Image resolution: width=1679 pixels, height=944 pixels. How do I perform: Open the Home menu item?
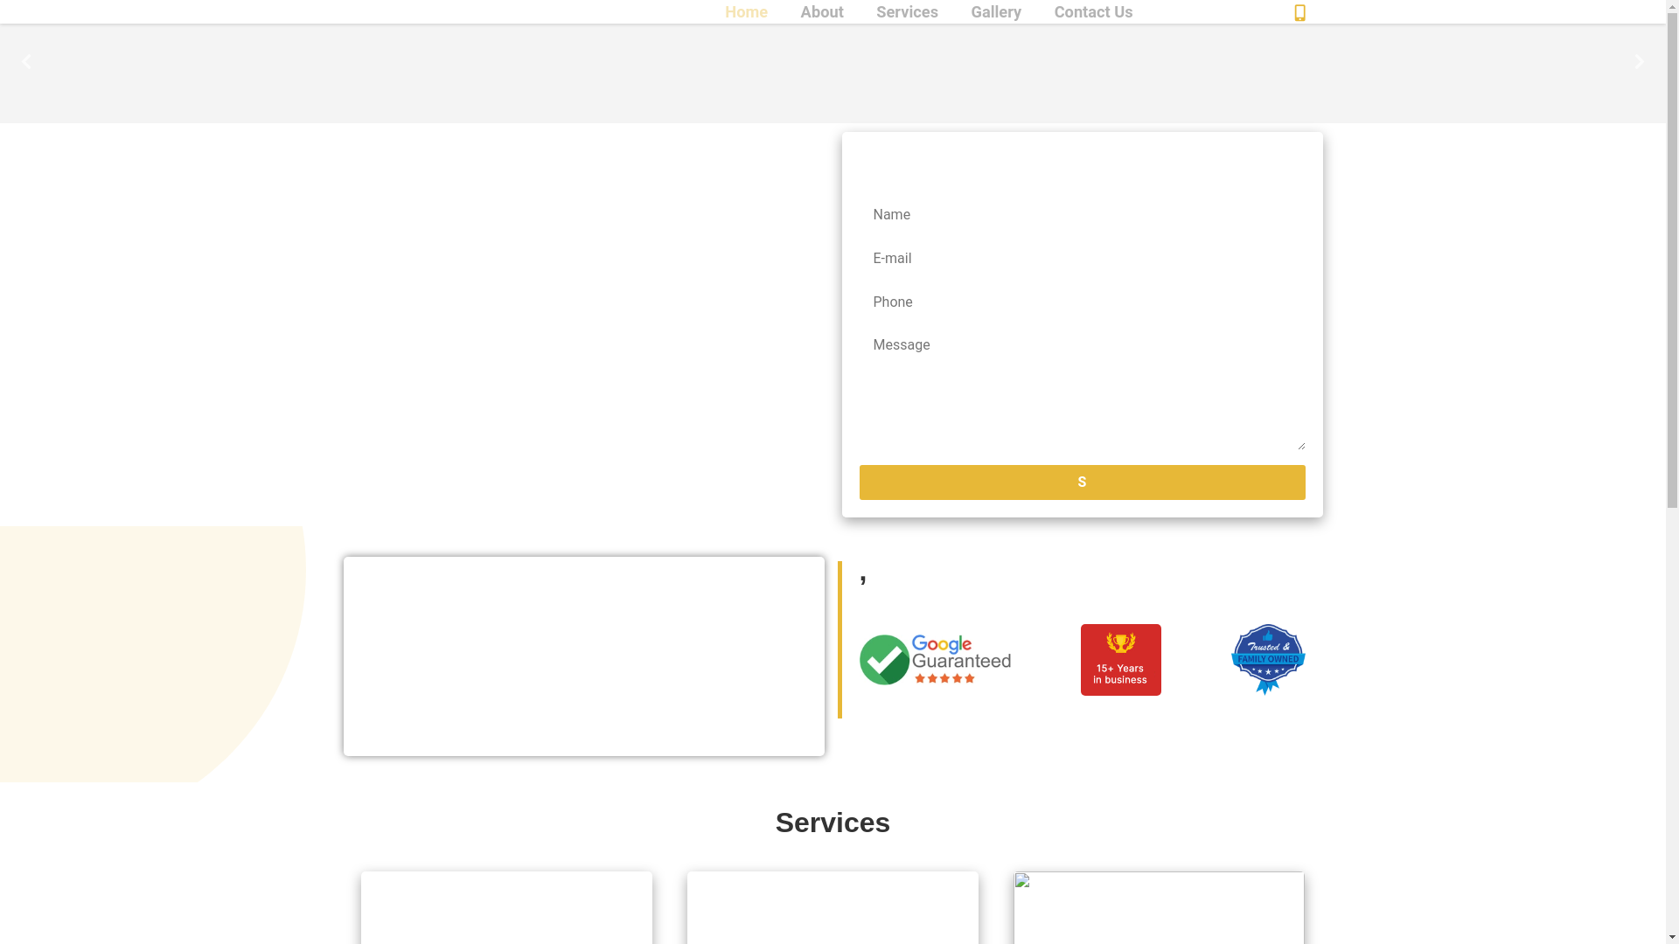tap(746, 12)
